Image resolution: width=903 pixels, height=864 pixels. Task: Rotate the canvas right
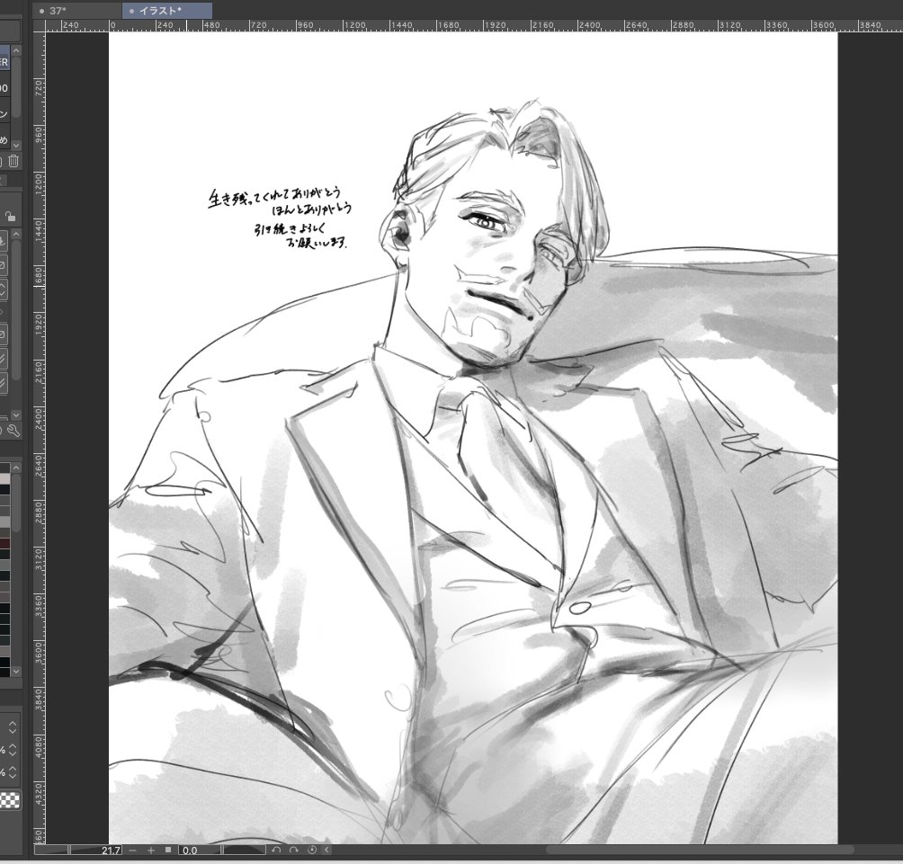(x=294, y=851)
